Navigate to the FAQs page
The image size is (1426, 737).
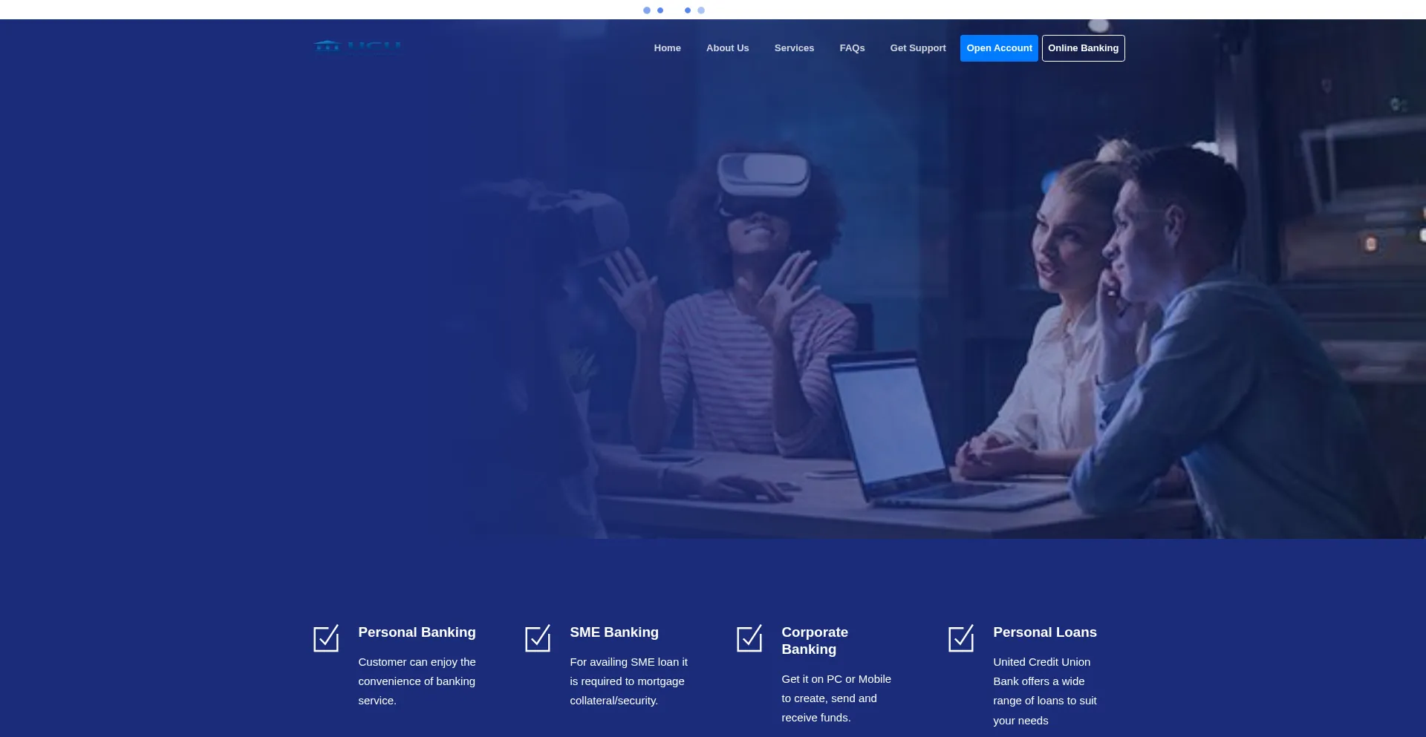852,48
